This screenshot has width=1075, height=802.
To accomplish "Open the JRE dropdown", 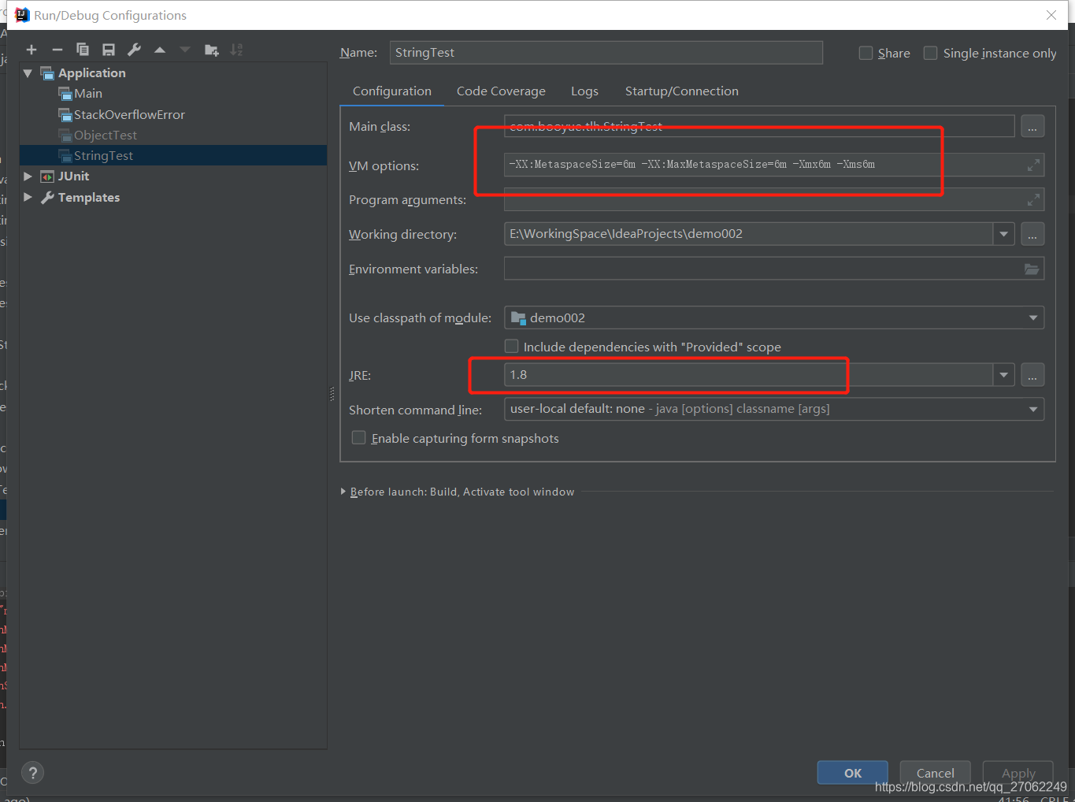I will click(x=1003, y=374).
